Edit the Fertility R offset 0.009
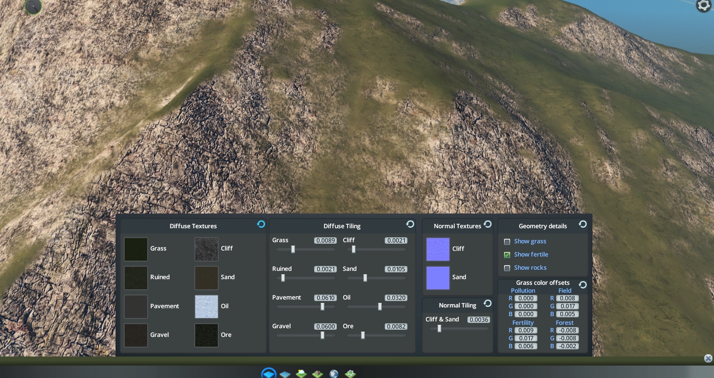The image size is (714, 378). [526, 330]
